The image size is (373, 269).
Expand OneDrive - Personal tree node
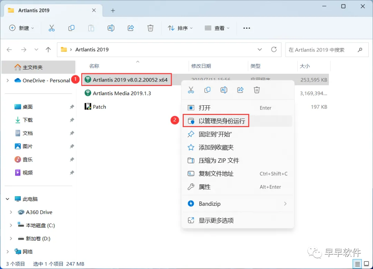(8, 80)
